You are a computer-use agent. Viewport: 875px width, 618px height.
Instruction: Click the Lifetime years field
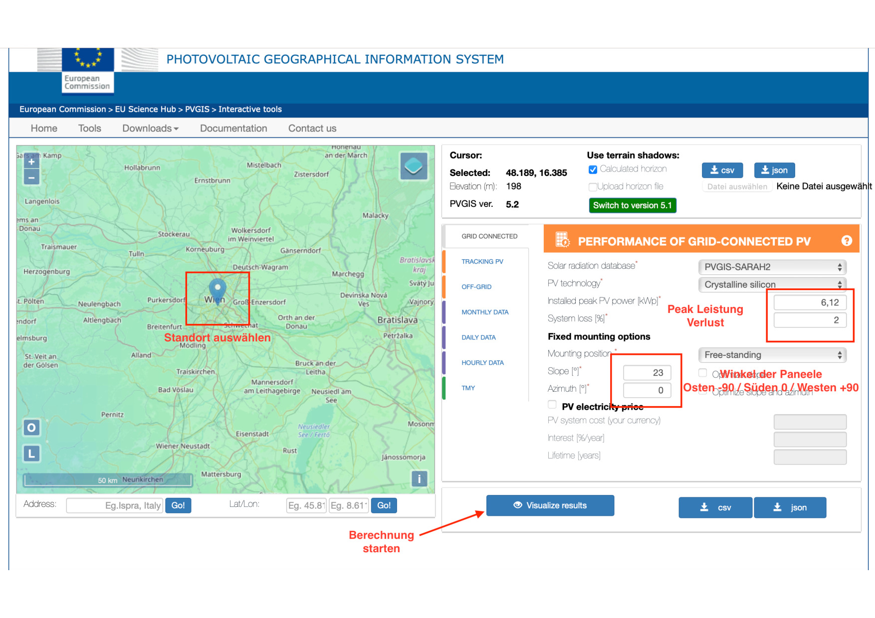coord(810,457)
